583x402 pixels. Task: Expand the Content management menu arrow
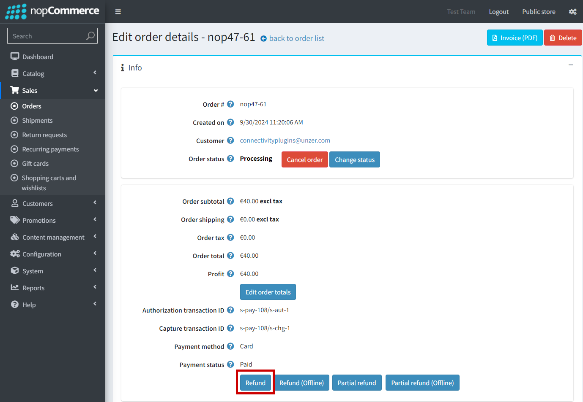95,236
